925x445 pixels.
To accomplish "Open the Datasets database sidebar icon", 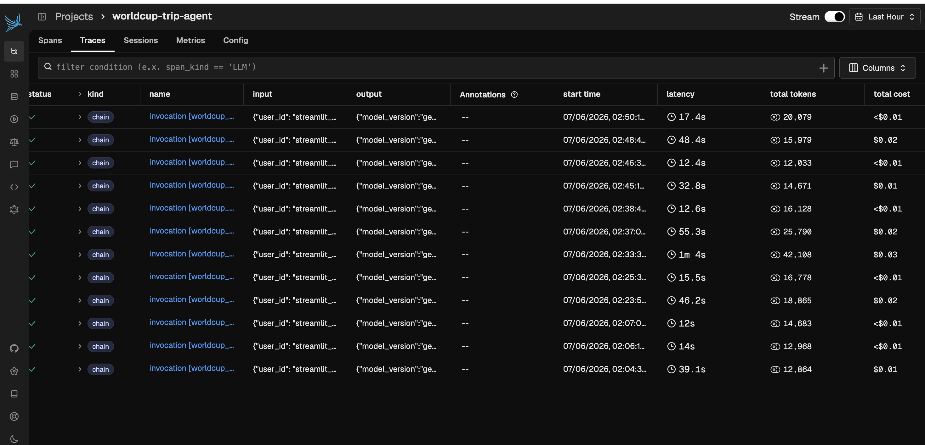I will (x=14, y=96).
